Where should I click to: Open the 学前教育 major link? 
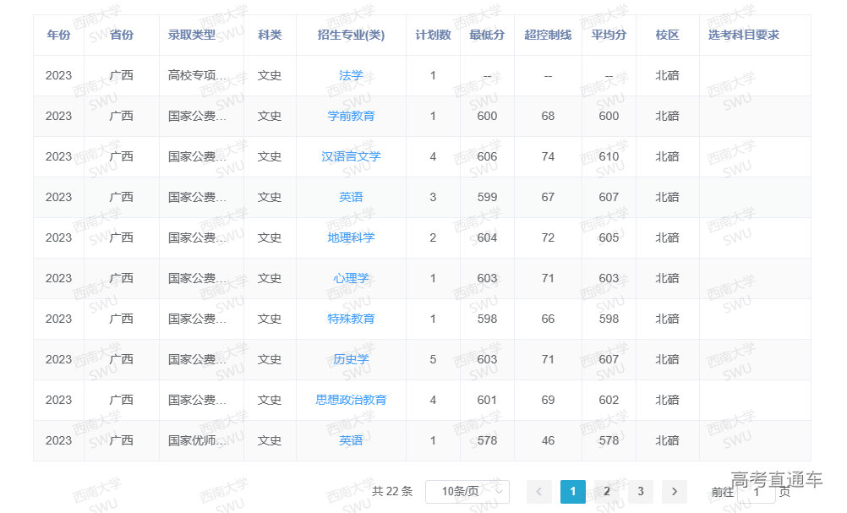351,116
